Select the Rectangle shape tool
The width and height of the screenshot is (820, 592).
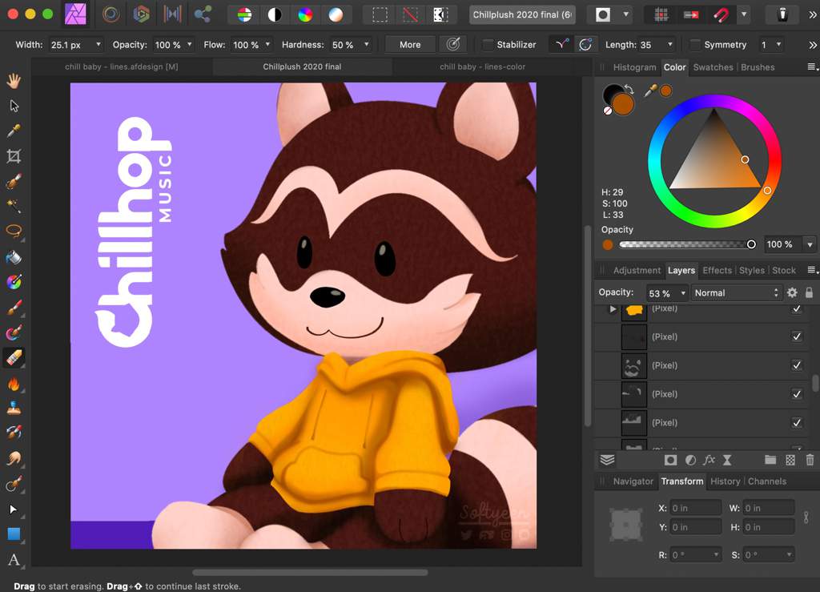[14, 534]
